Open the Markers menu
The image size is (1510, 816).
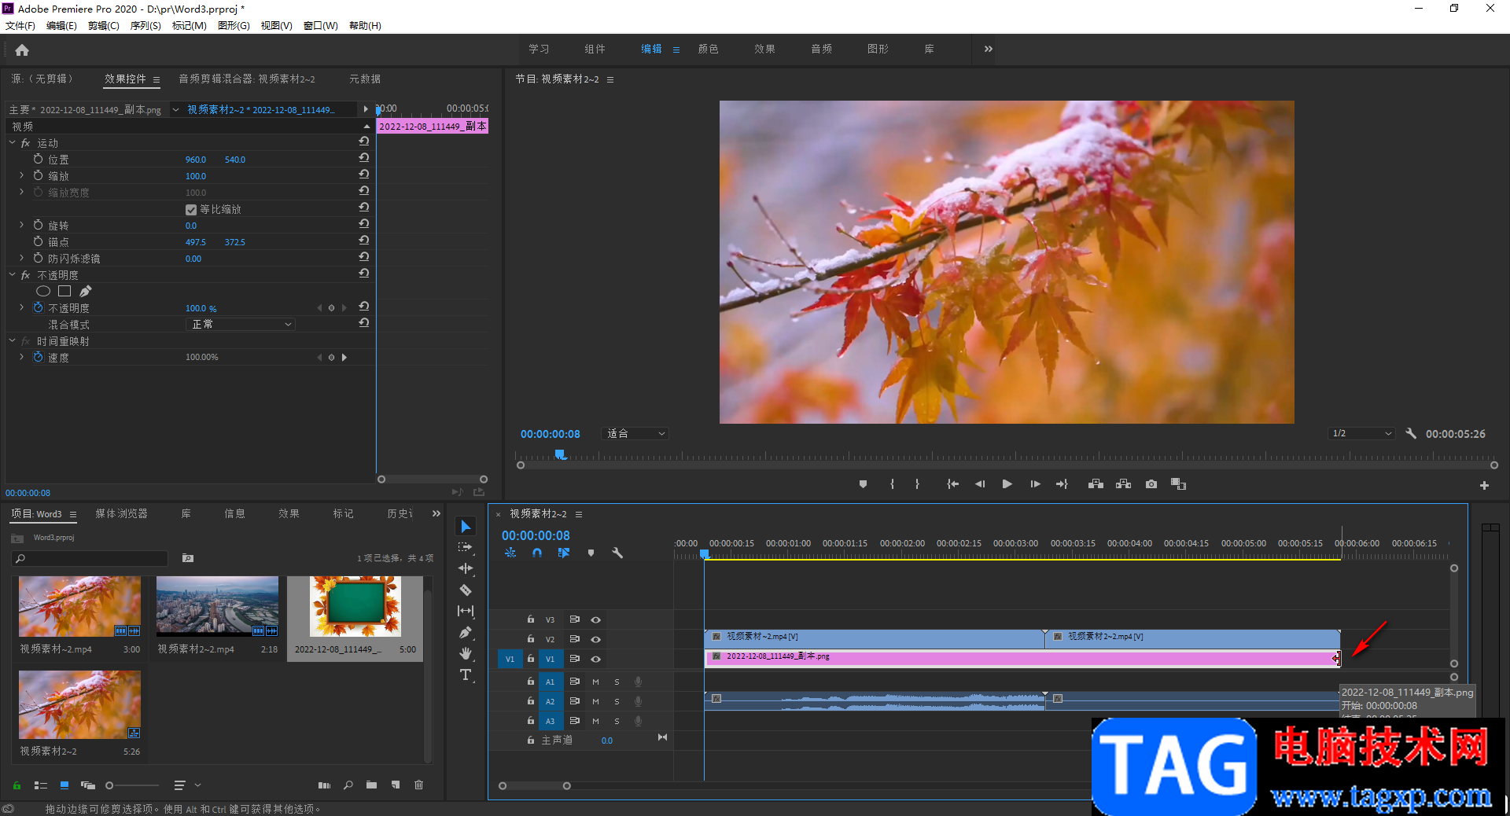tap(189, 25)
